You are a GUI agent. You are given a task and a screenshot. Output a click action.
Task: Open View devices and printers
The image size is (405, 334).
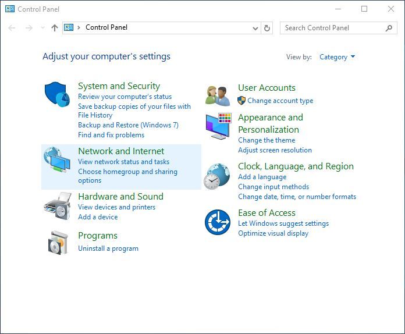(x=117, y=207)
